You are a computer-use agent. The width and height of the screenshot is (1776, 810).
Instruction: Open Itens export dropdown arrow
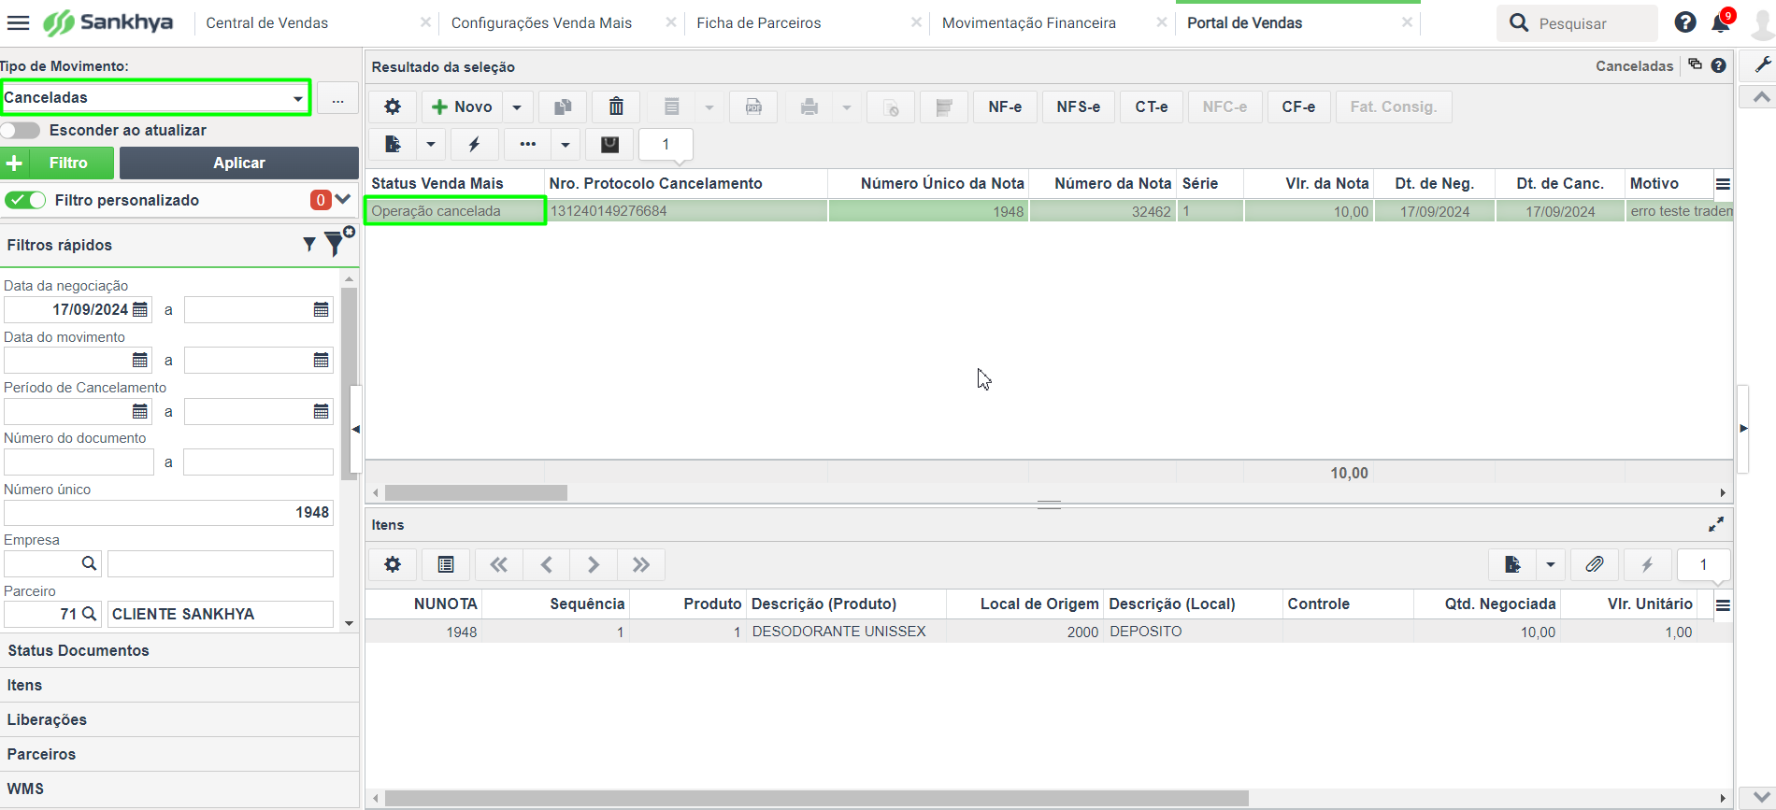point(1551,564)
